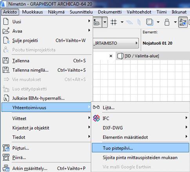Expand the Uusi submenu

pos(47,22)
